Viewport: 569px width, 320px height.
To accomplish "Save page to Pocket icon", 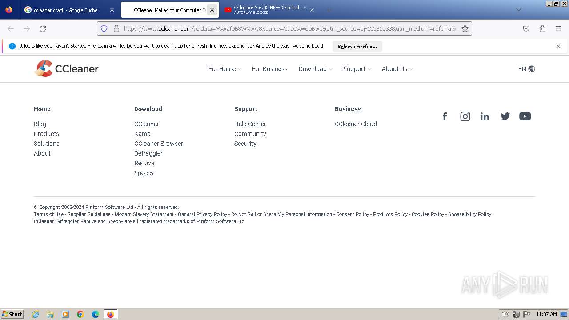I will tap(526, 28).
